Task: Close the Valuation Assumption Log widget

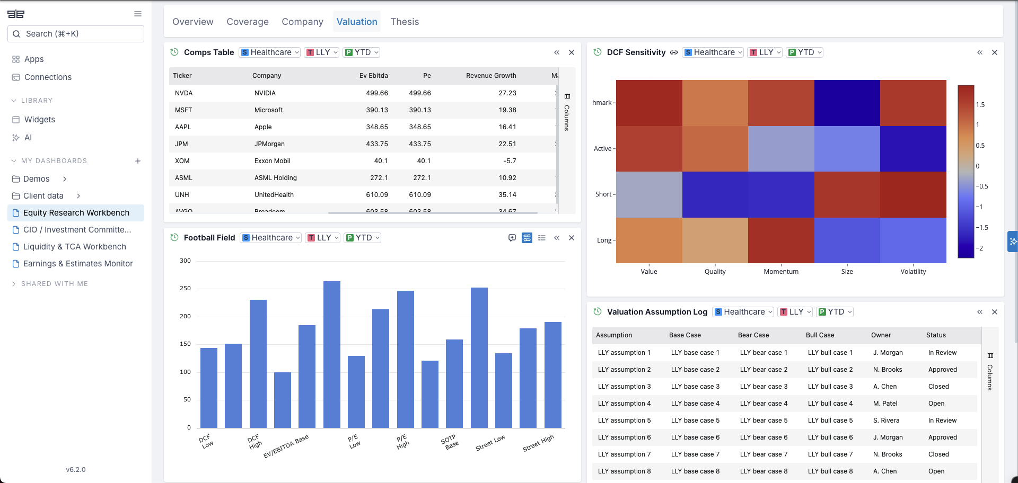Action: (995, 312)
